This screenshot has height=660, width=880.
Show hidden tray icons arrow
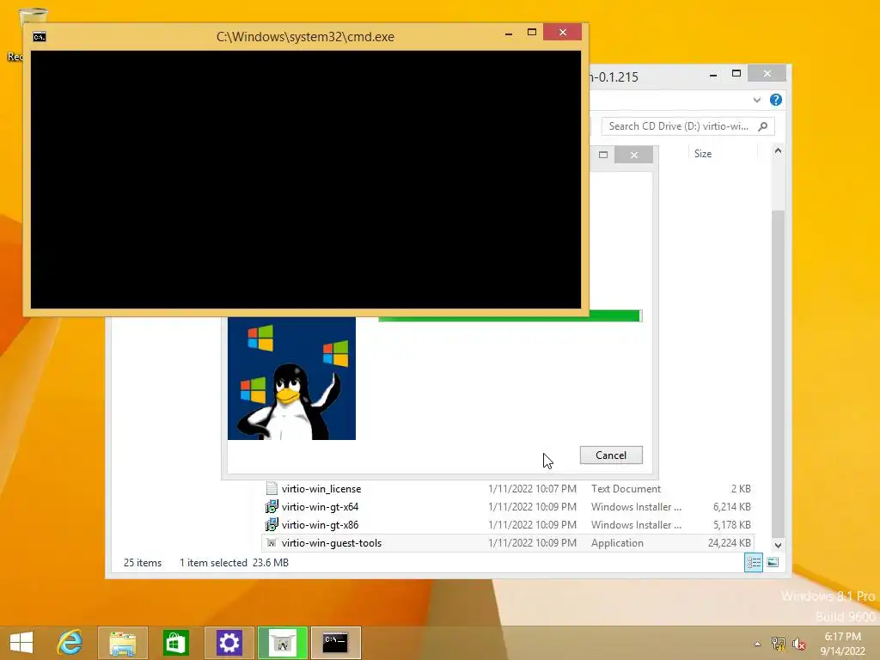click(x=758, y=644)
